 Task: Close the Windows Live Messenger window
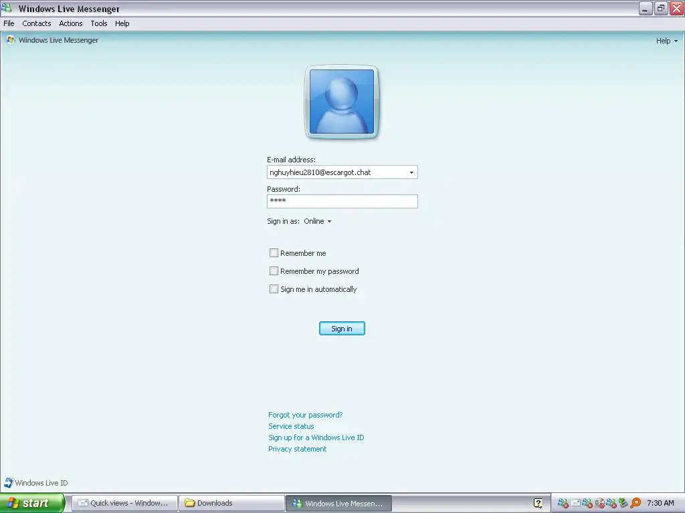(x=677, y=8)
